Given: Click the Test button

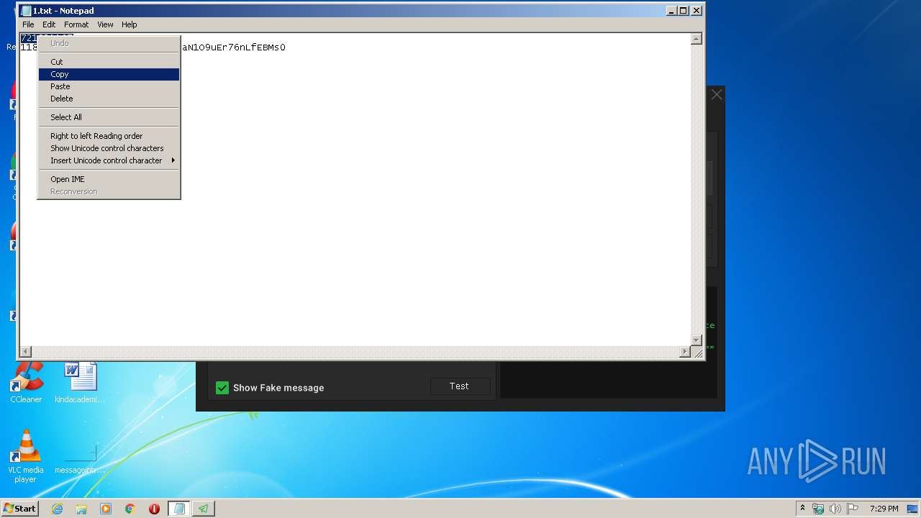Looking at the screenshot, I should click(460, 386).
